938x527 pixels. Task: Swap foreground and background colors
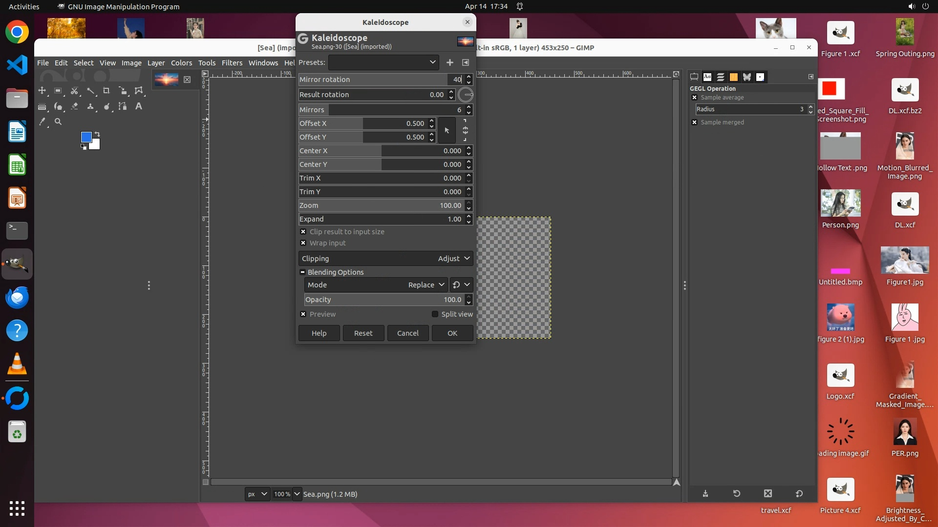(97, 134)
